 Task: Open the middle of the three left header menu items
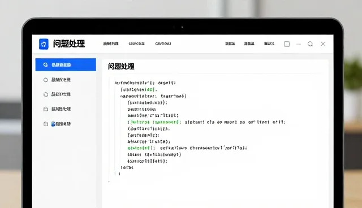tap(137, 44)
